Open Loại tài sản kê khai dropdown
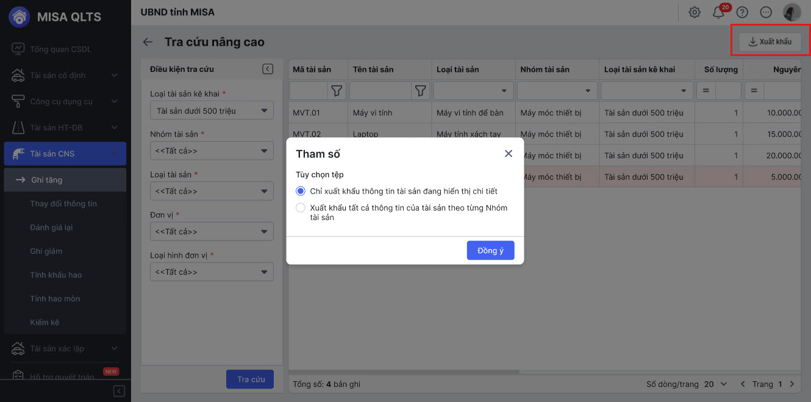 pyautogui.click(x=212, y=111)
